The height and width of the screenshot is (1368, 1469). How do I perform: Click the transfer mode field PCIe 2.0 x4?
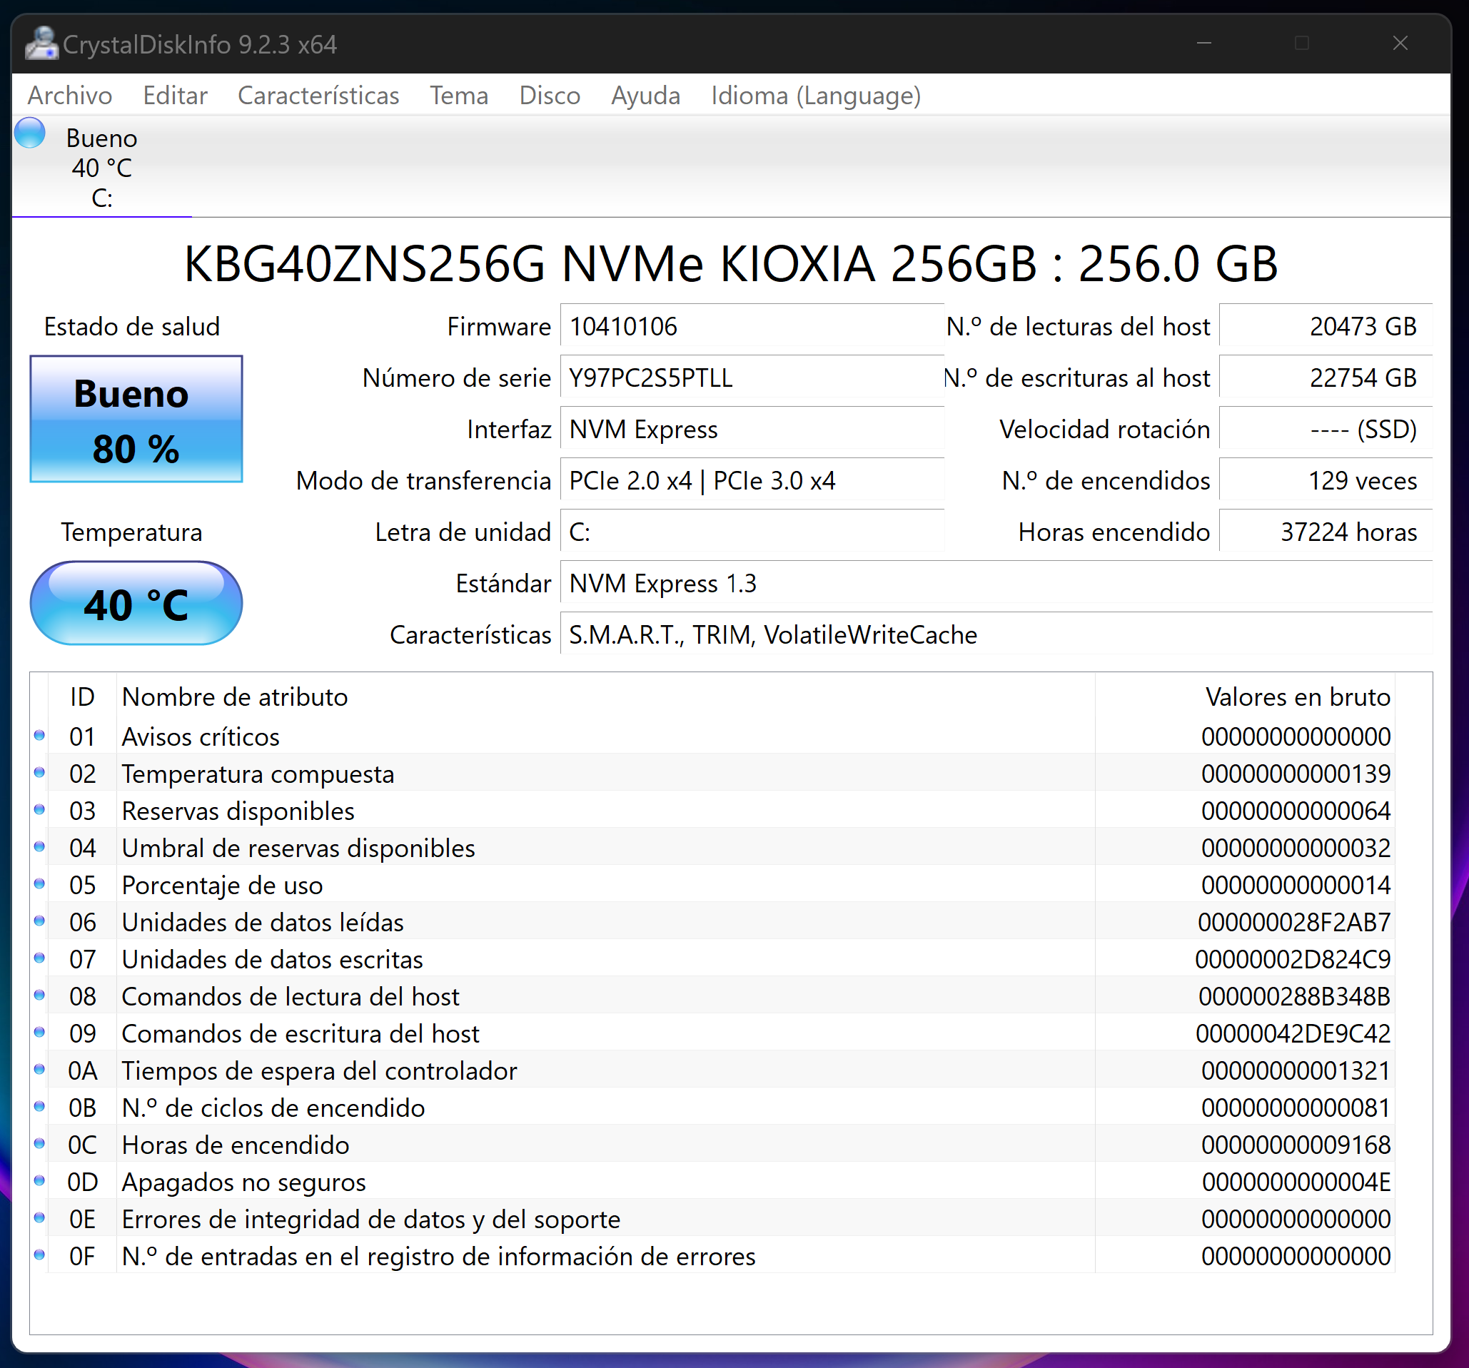coord(752,480)
